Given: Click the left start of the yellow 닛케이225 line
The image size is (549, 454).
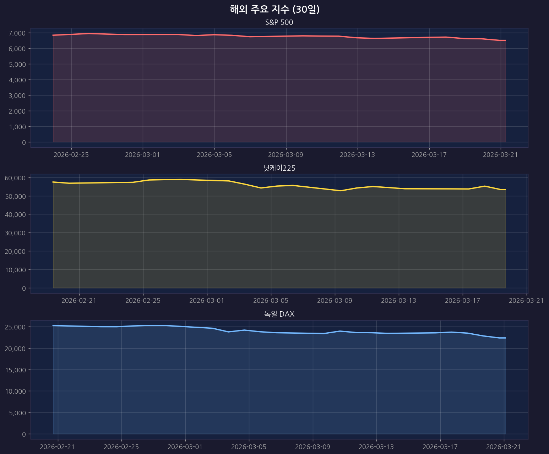Looking at the screenshot, I should 53,182.
